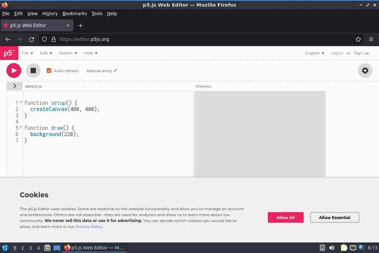
Task: Switch to workspace 3 in taskbar
Action: (x=31, y=248)
